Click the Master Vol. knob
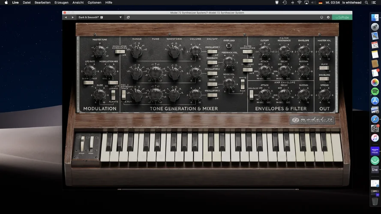The height and width of the screenshot is (214, 381). click(x=324, y=51)
